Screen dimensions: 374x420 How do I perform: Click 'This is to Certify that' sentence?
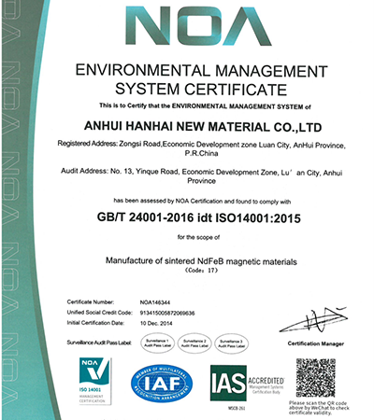coord(205,106)
